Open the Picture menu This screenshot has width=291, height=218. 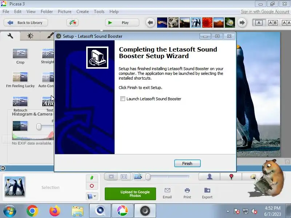(x=64, y=12)
